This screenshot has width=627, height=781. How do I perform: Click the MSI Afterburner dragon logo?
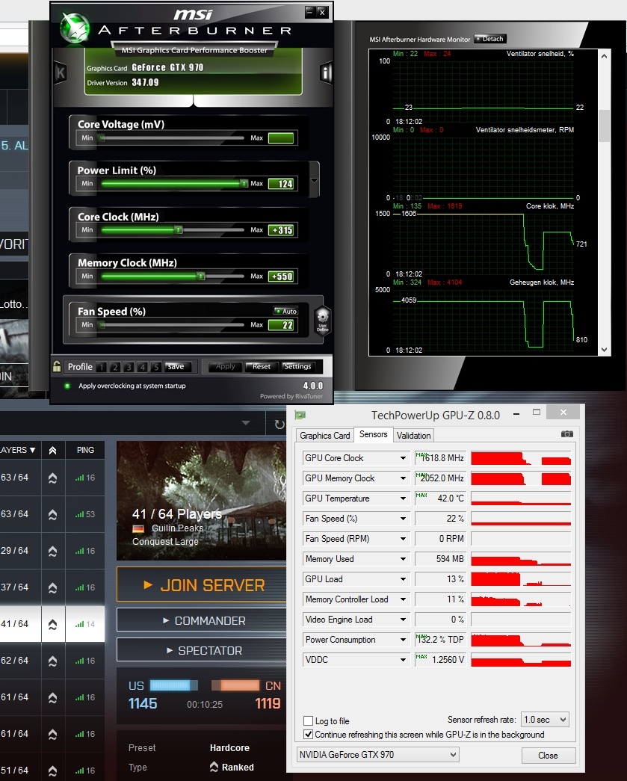[x=75, y=28]
